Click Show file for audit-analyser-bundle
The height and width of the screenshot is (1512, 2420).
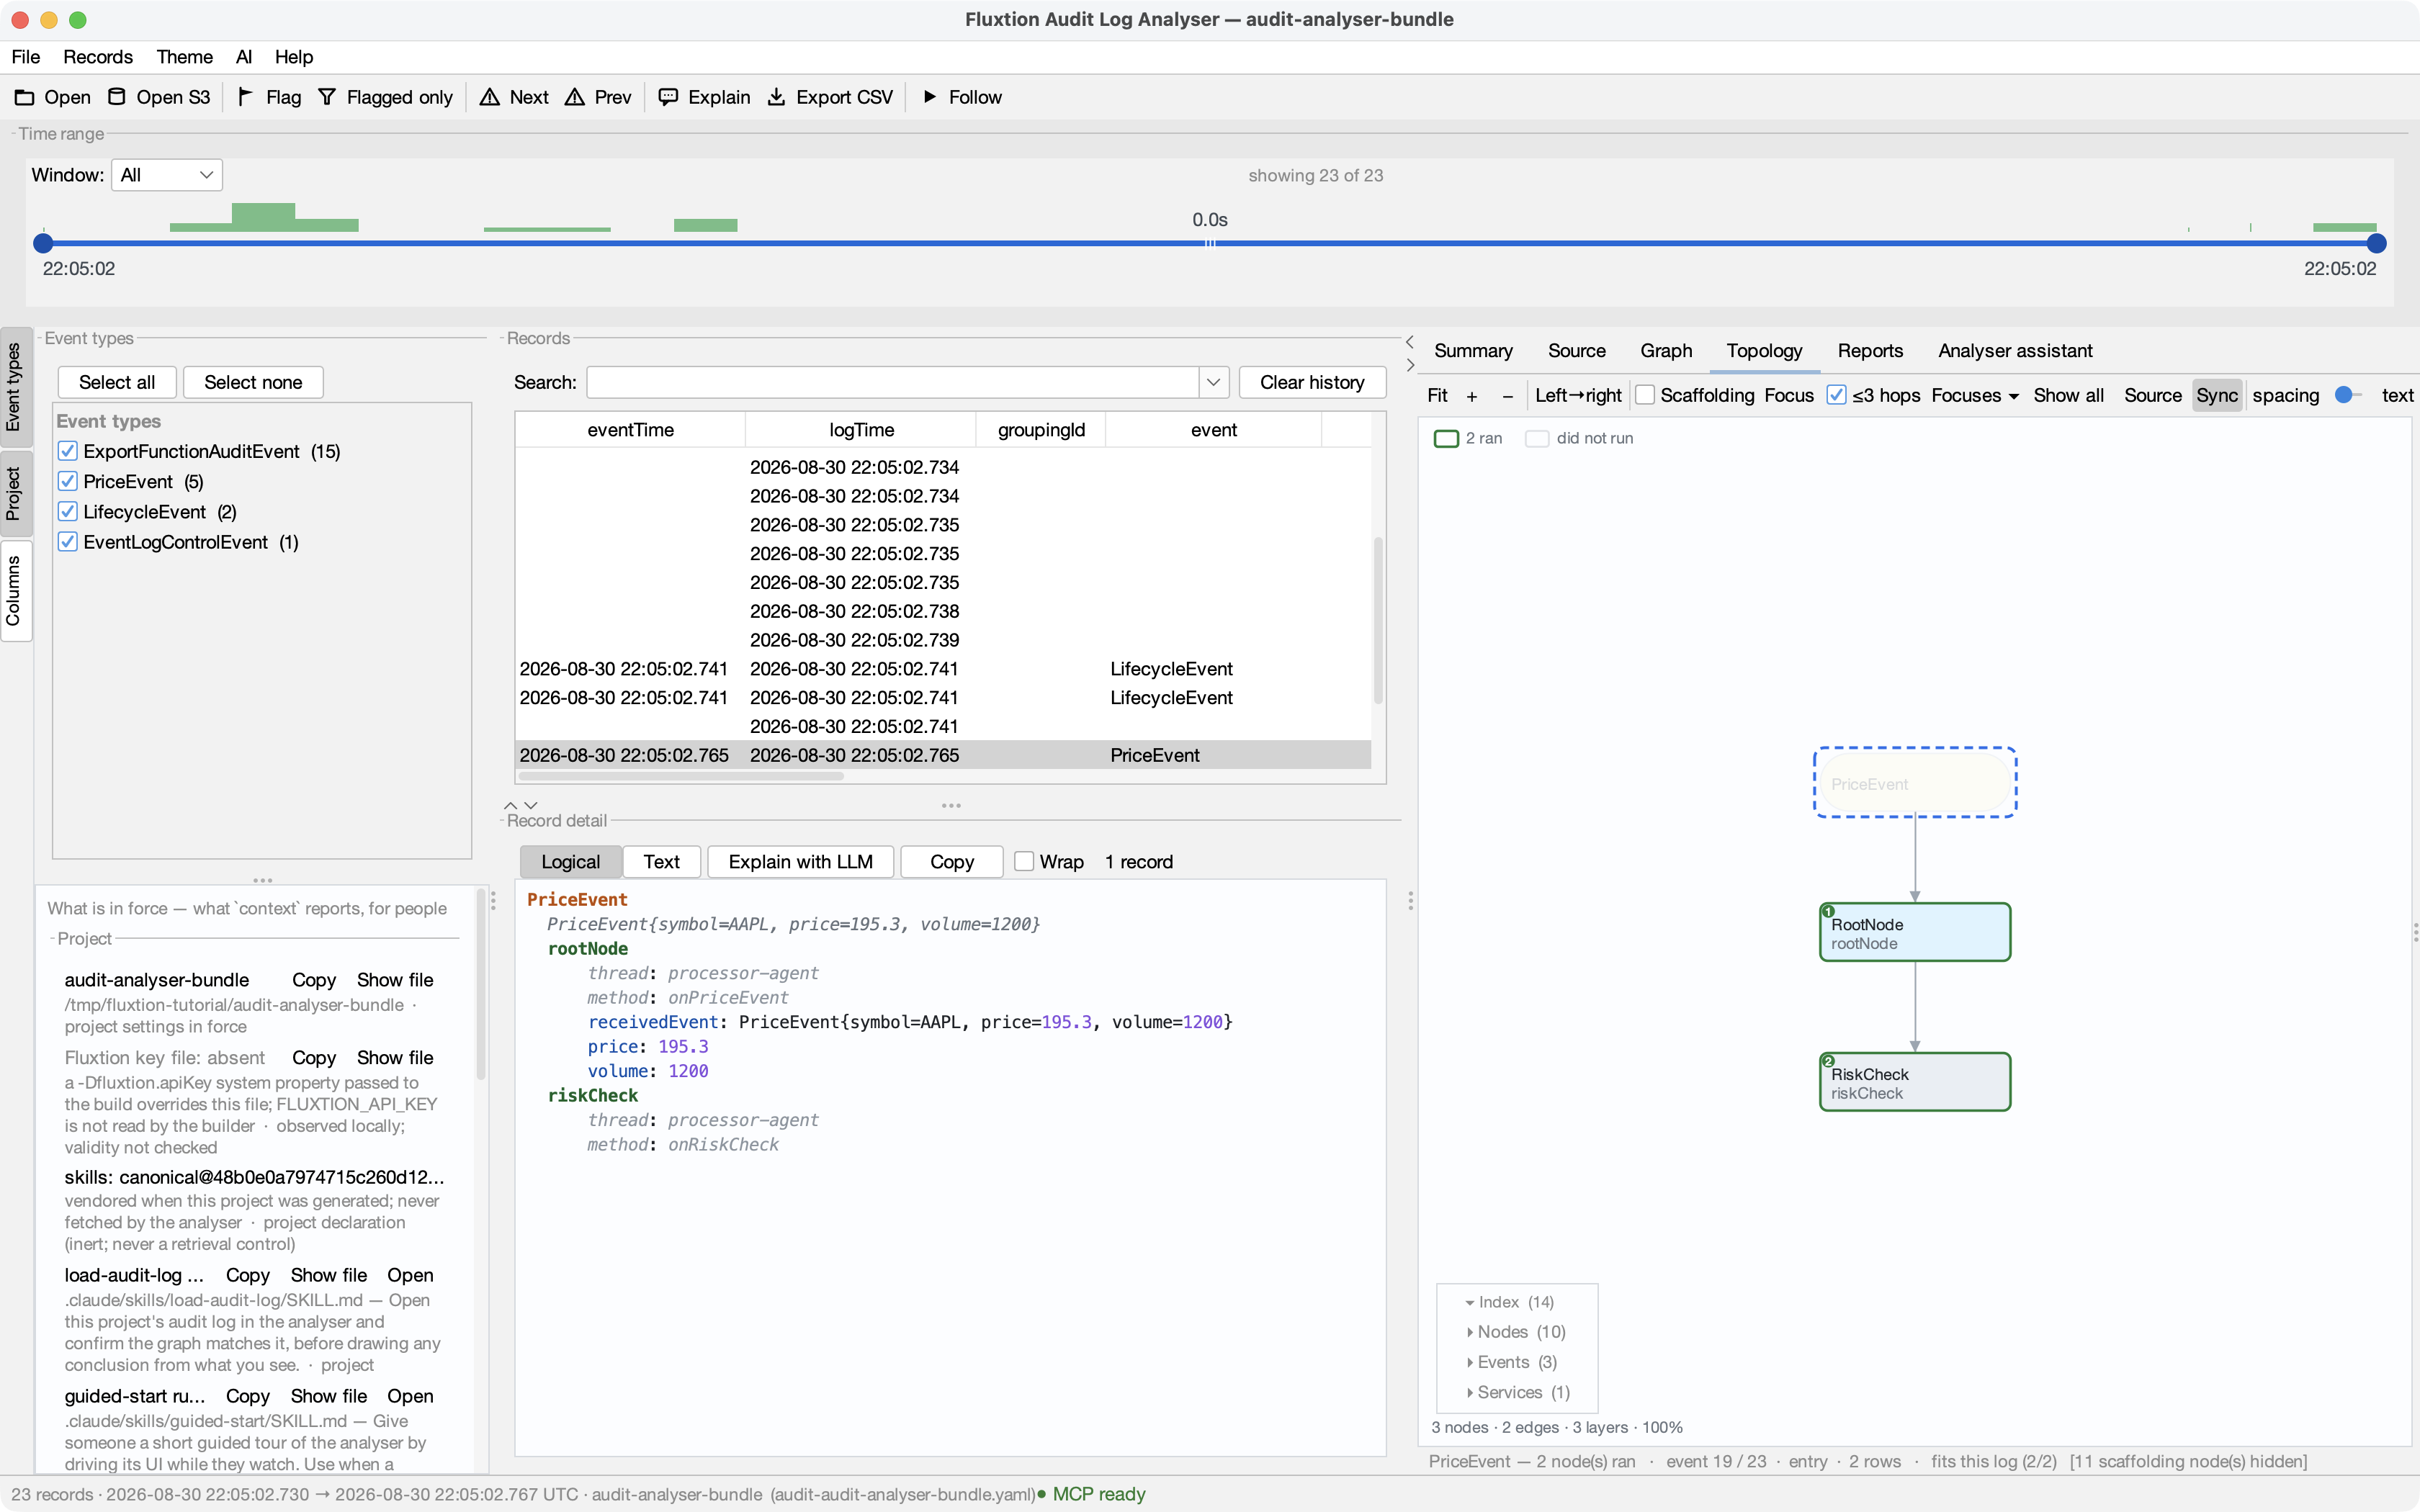tap(395, 979)
